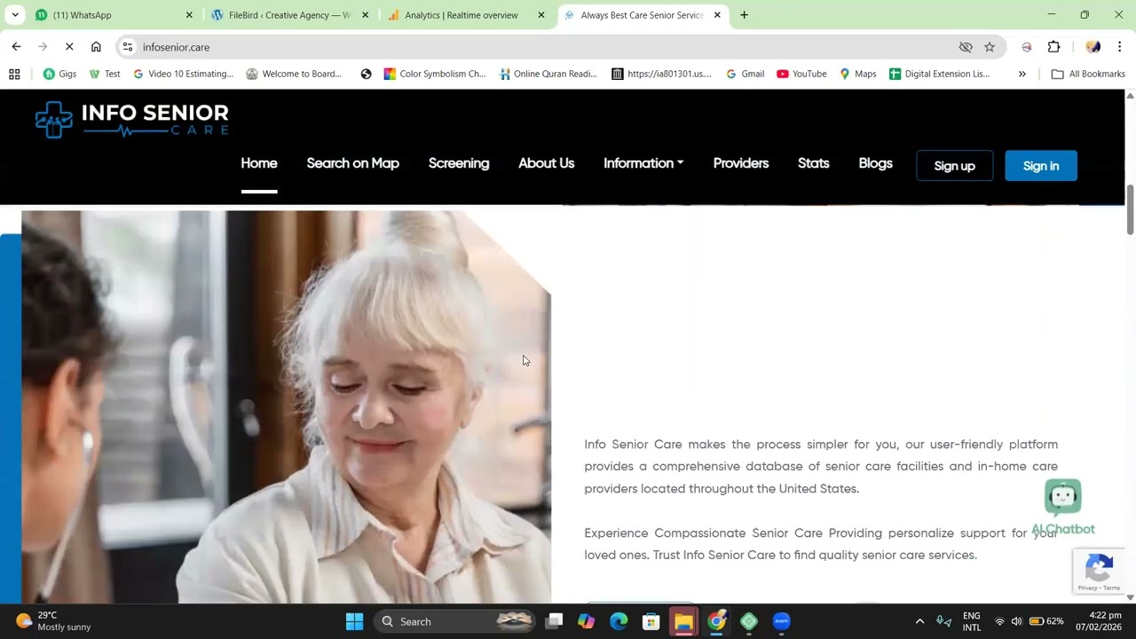Open the Windows Start menu
Viewport: 1136px width, 639px height.
pos(354,621)
